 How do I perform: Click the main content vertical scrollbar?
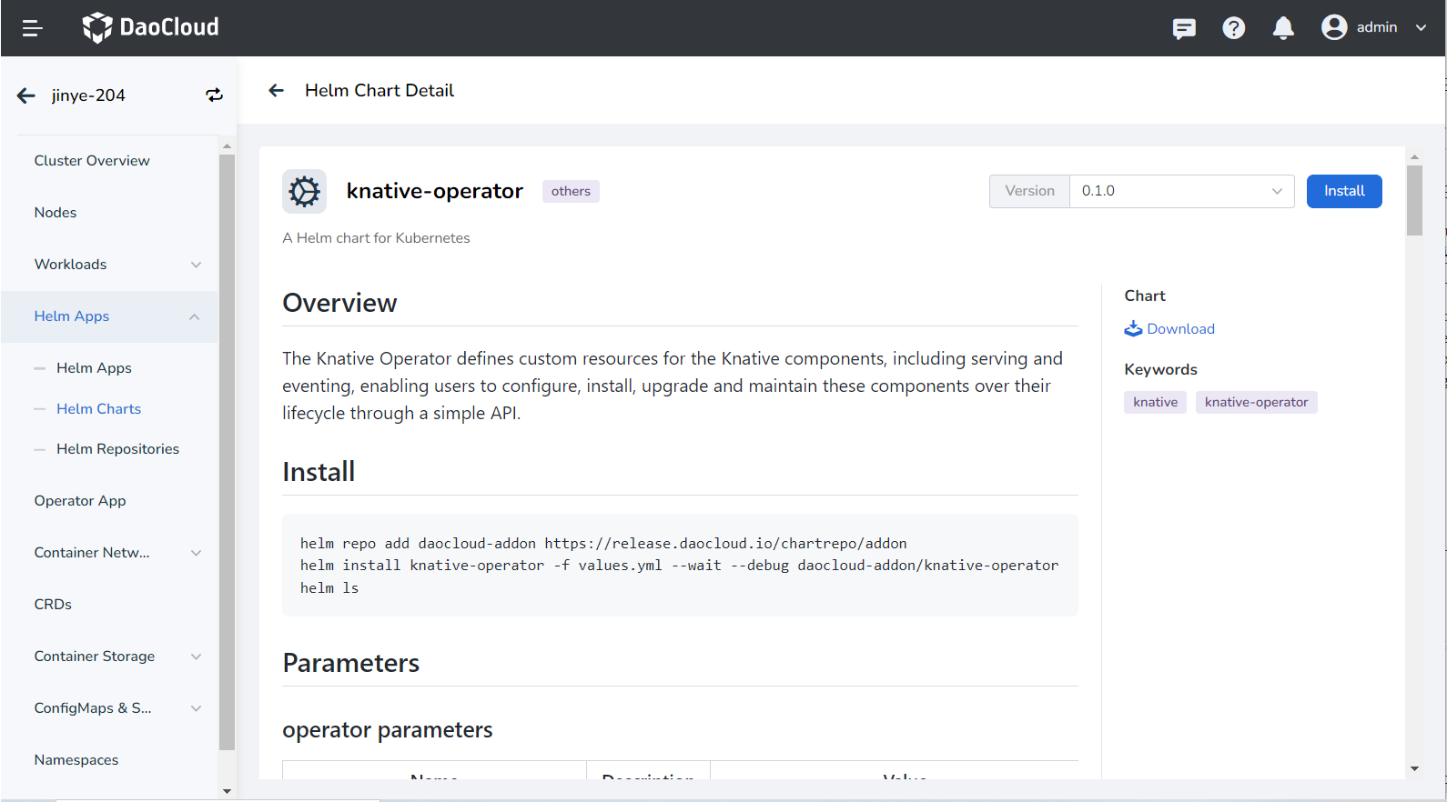click(1414, 200)
